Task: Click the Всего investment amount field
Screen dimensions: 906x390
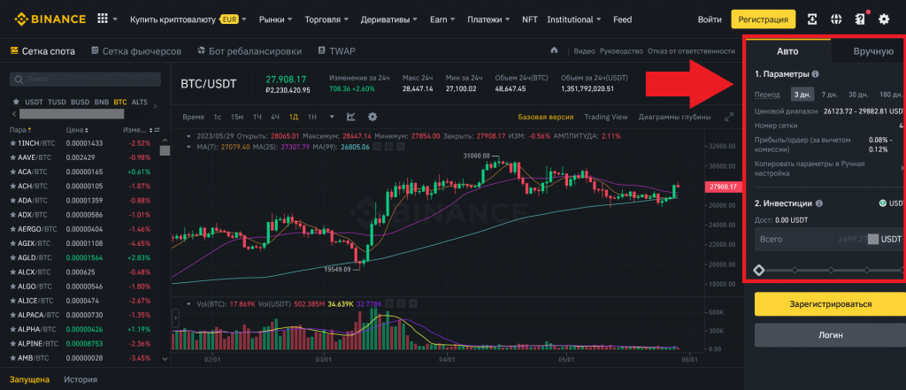Action: point(830,239)
